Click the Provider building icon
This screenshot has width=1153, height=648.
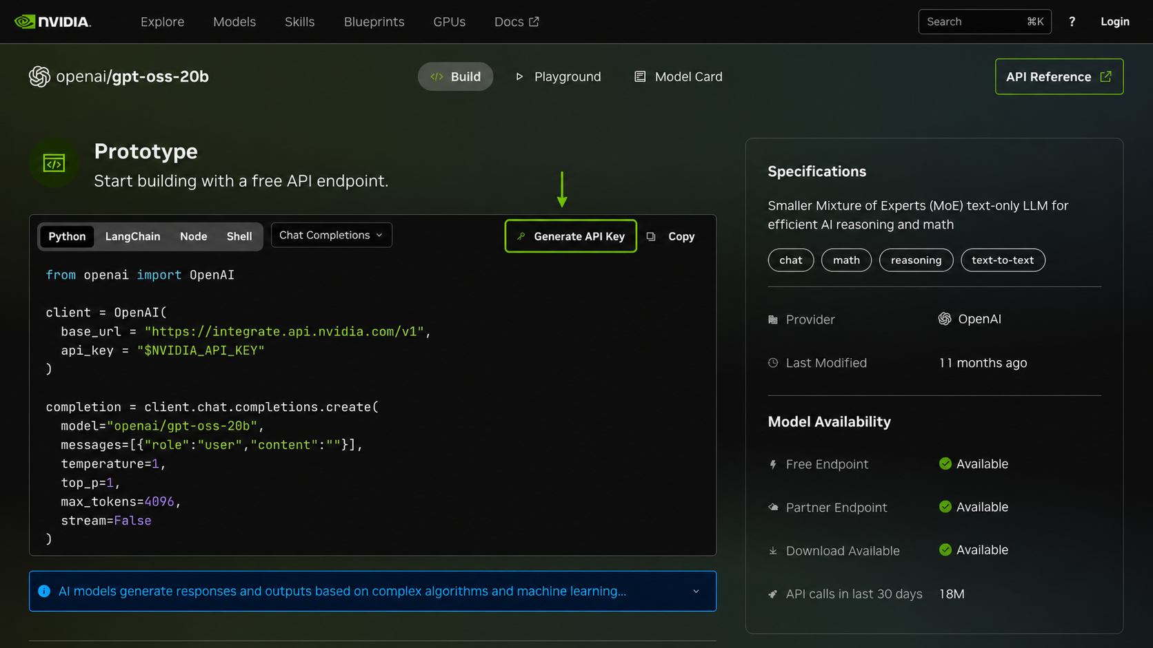[x=773, y=320]
